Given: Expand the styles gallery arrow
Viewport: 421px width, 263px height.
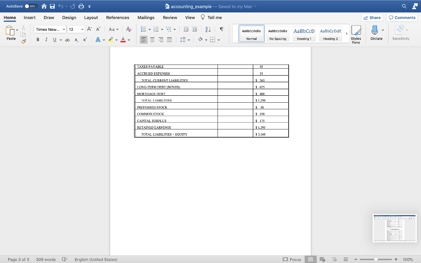Looking at the screenshot, I should [x=347, y=34].
